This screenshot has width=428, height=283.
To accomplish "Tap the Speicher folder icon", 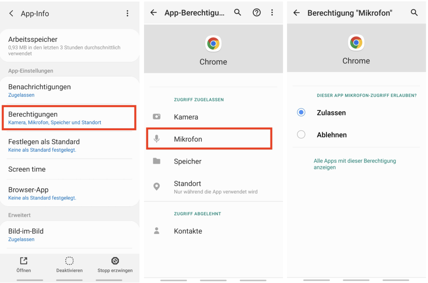I will pos(157,161).
